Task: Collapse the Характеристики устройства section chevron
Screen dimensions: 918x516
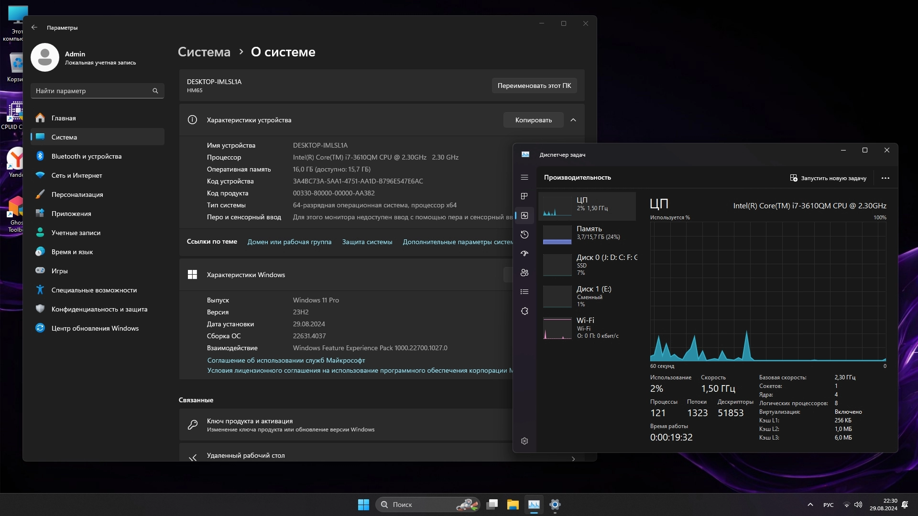Action: 573,120
